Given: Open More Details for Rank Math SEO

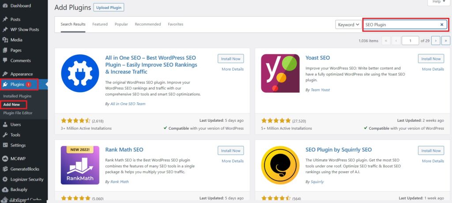Looking at the screenshot, I should tap(233, 161).
